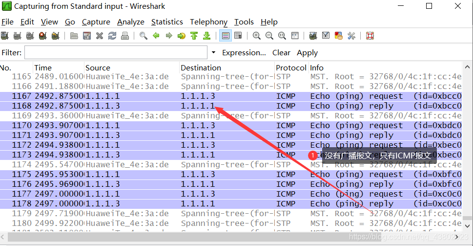Find a packet magnifier icon
This screenshot has height=246, width=473.
click(144, 36)
